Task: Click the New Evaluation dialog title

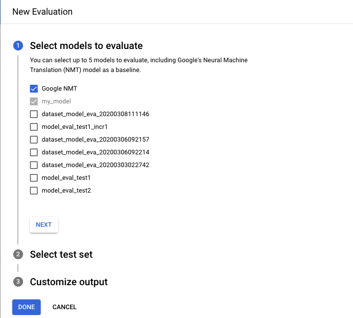Action: tap(42, 12)
